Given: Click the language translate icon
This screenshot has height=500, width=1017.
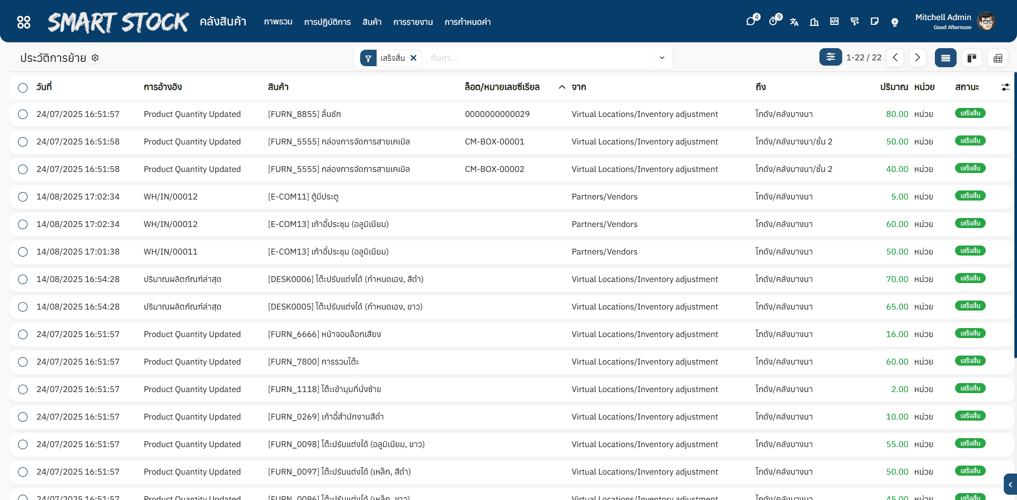Looking at the screenshot, I should coord(794,22).
